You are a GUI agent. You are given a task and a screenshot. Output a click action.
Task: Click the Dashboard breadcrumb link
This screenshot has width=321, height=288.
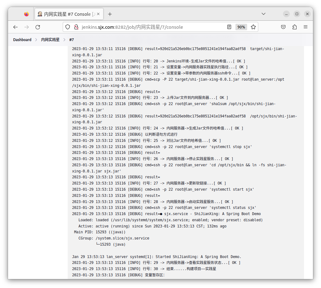tap(22, 40)
